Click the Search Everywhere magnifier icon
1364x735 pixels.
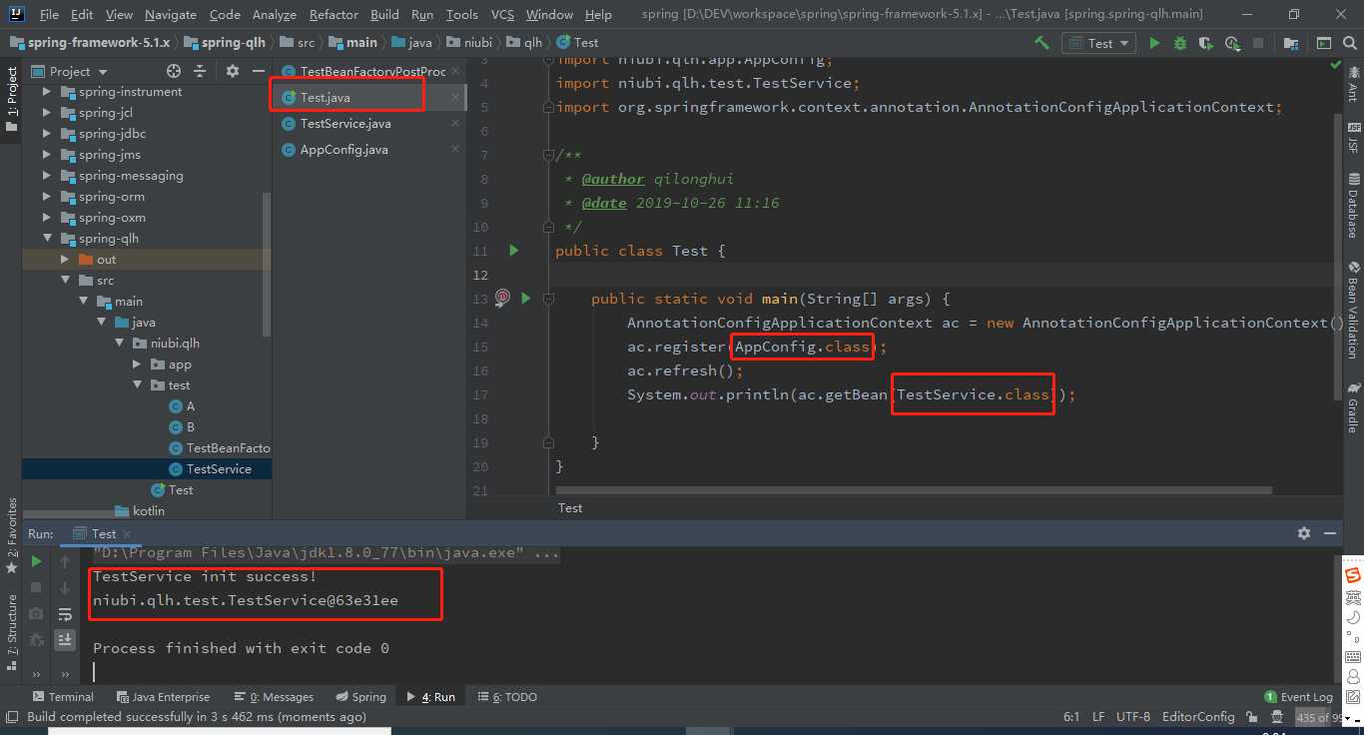(1349, 43)
